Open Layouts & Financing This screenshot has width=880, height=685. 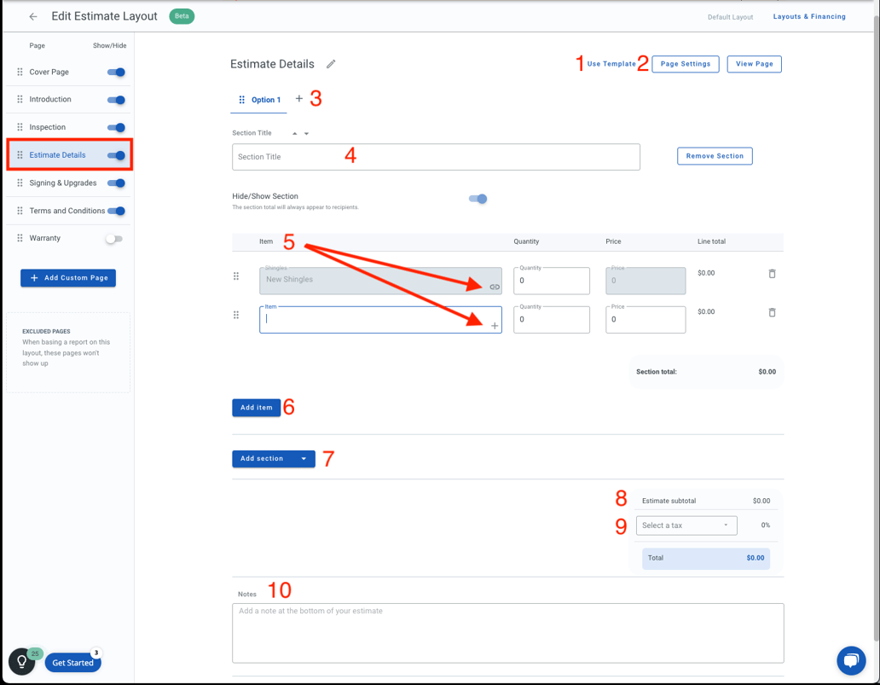pos(808,15)
